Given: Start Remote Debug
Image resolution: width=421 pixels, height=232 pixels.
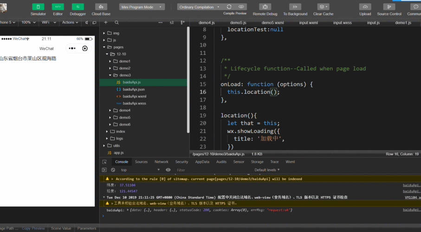Looking at the screenshot, I should [x=265, y=7].
